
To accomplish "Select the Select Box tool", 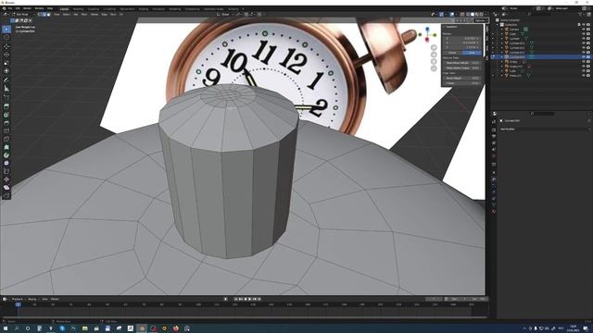I will tap(6, 29).
